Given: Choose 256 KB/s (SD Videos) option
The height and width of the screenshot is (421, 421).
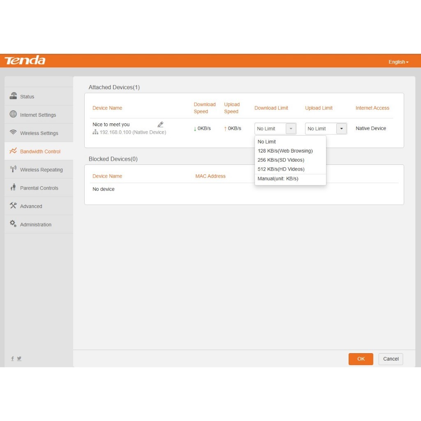Looking at the screenshot, I should (x=281, y=160).
